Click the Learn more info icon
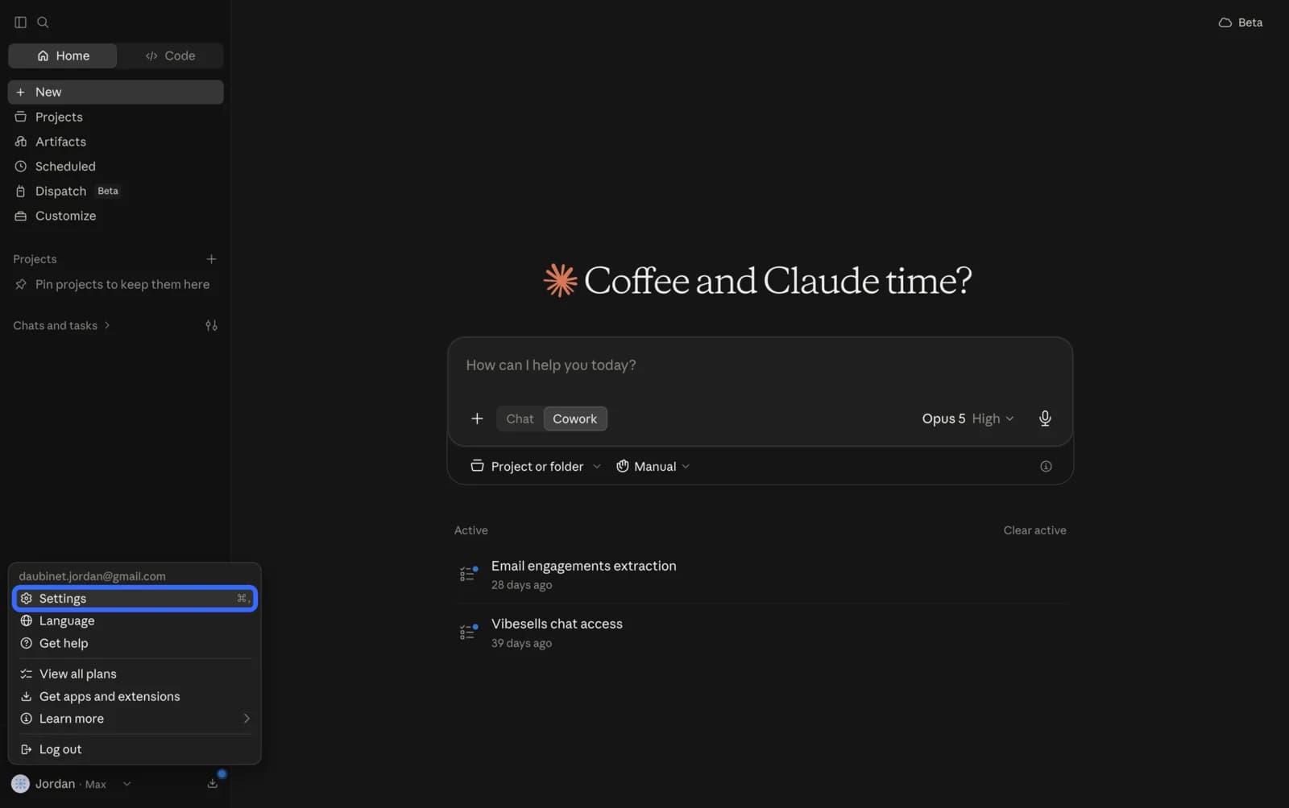This screenshot has height=808, width=1289. [x=27, y=719]
